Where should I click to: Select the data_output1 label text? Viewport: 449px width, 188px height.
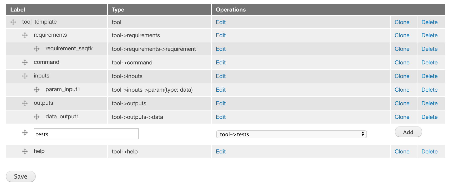pyautogui.click(x=62, y=117)
